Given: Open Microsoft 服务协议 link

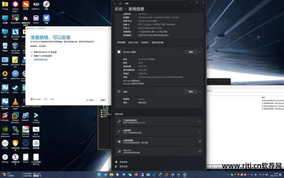Looking at the screenshot, I should pos(131,81).
